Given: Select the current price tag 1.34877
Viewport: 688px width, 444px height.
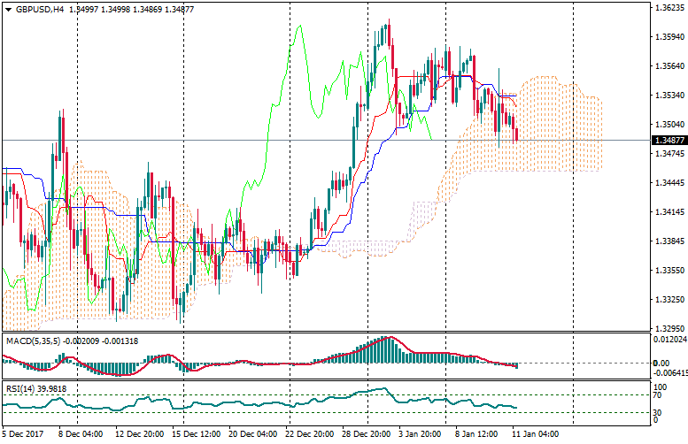Looking at the screenshot, I should 667,140.
